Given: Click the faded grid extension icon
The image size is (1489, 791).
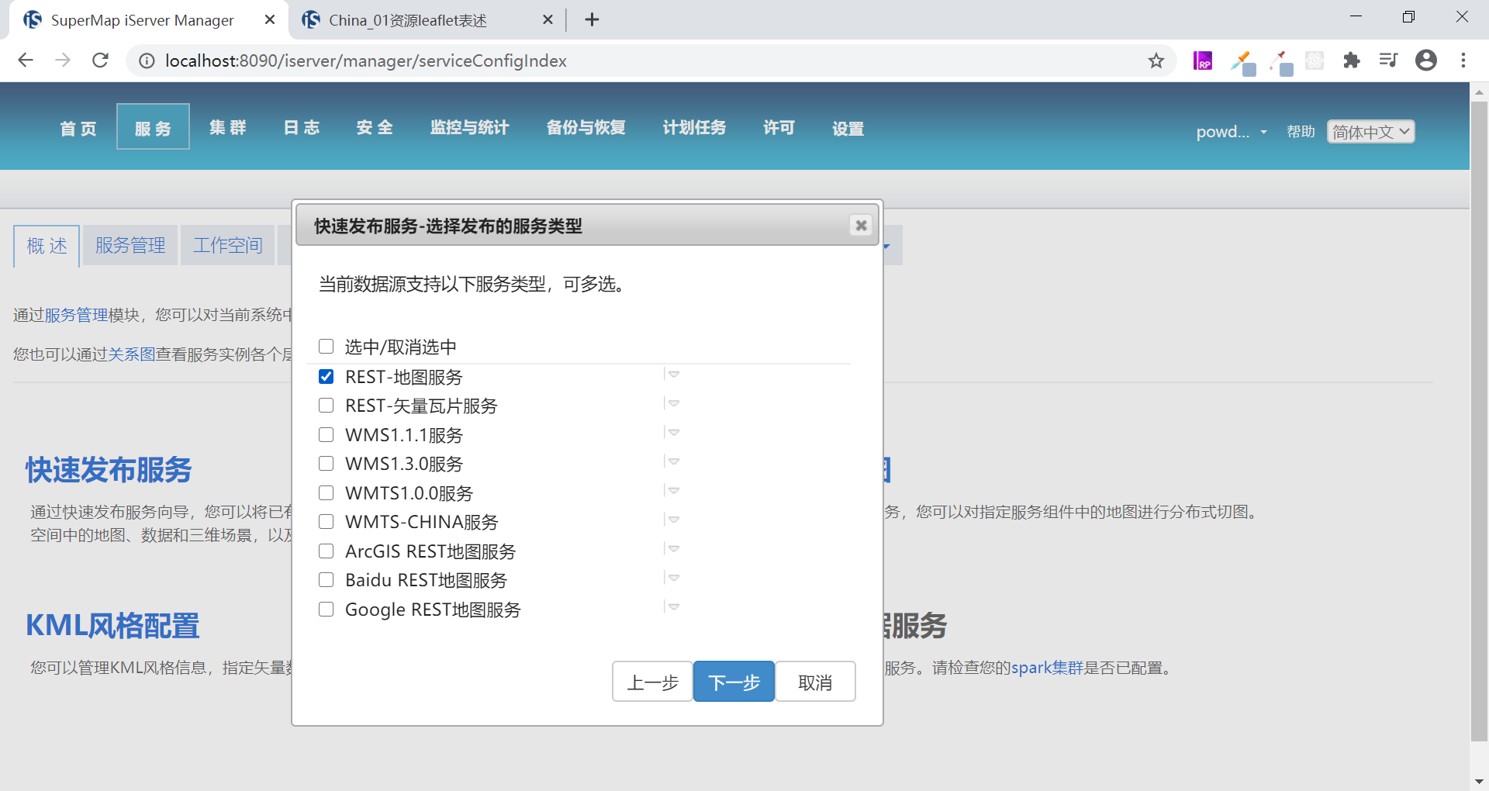Looking at the screenshot, I should click(x=1315, y=60).
